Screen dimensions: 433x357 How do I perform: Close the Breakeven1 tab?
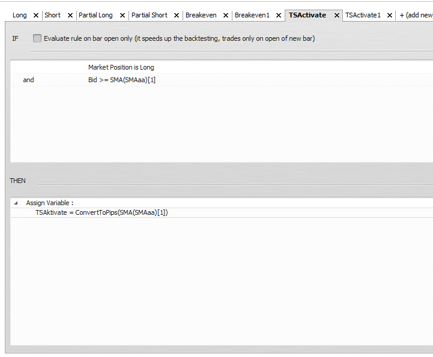click(279, 16)
